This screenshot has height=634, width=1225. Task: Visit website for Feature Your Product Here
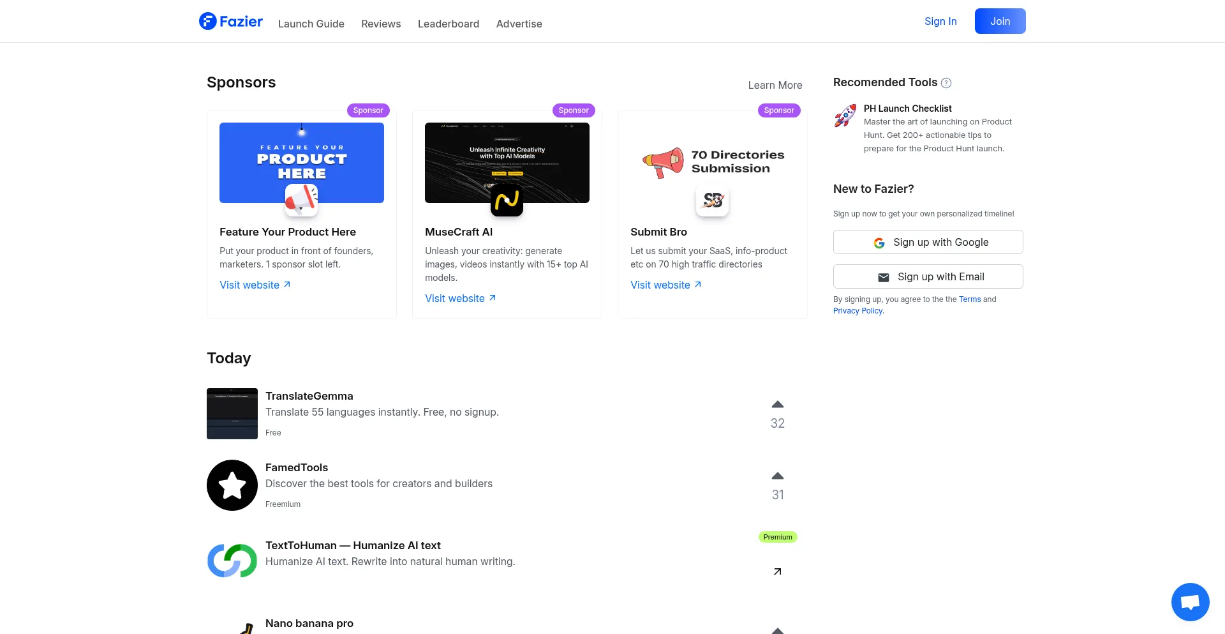(255, 285)
